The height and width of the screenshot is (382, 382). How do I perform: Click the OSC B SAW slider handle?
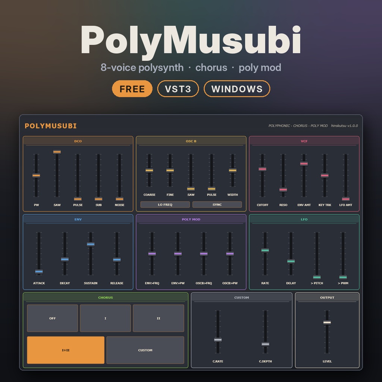(191, 189)
